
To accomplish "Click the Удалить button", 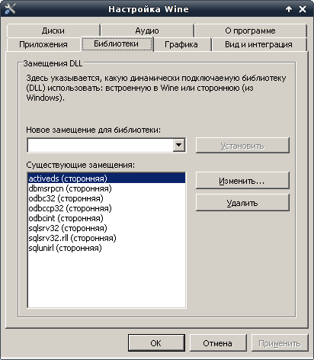I will click(242, 203).
